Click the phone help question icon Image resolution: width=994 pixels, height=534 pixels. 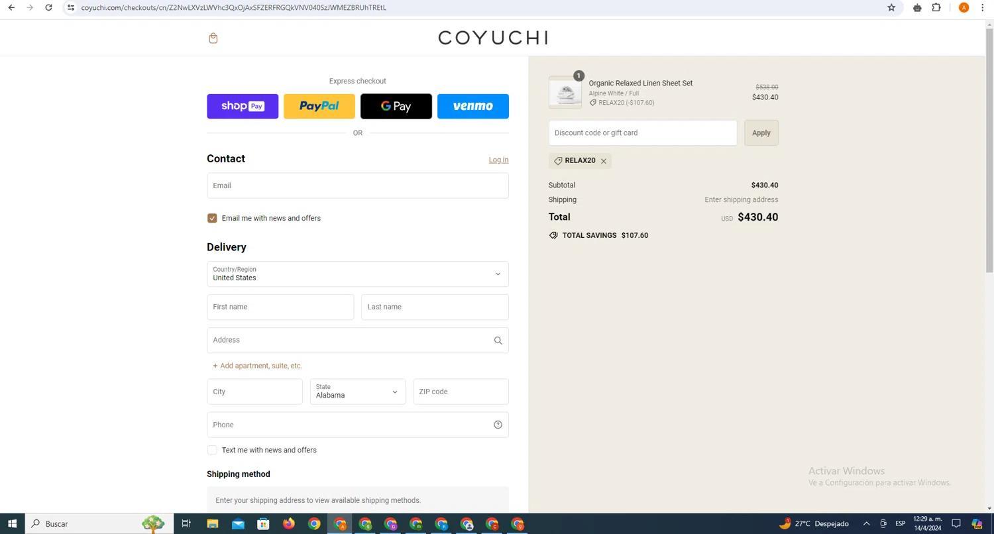point(498,425)
